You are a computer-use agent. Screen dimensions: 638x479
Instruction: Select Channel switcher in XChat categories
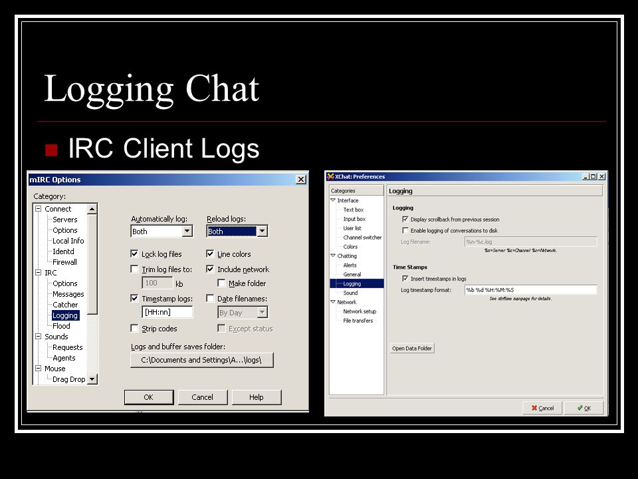click(x=362, y=238)
